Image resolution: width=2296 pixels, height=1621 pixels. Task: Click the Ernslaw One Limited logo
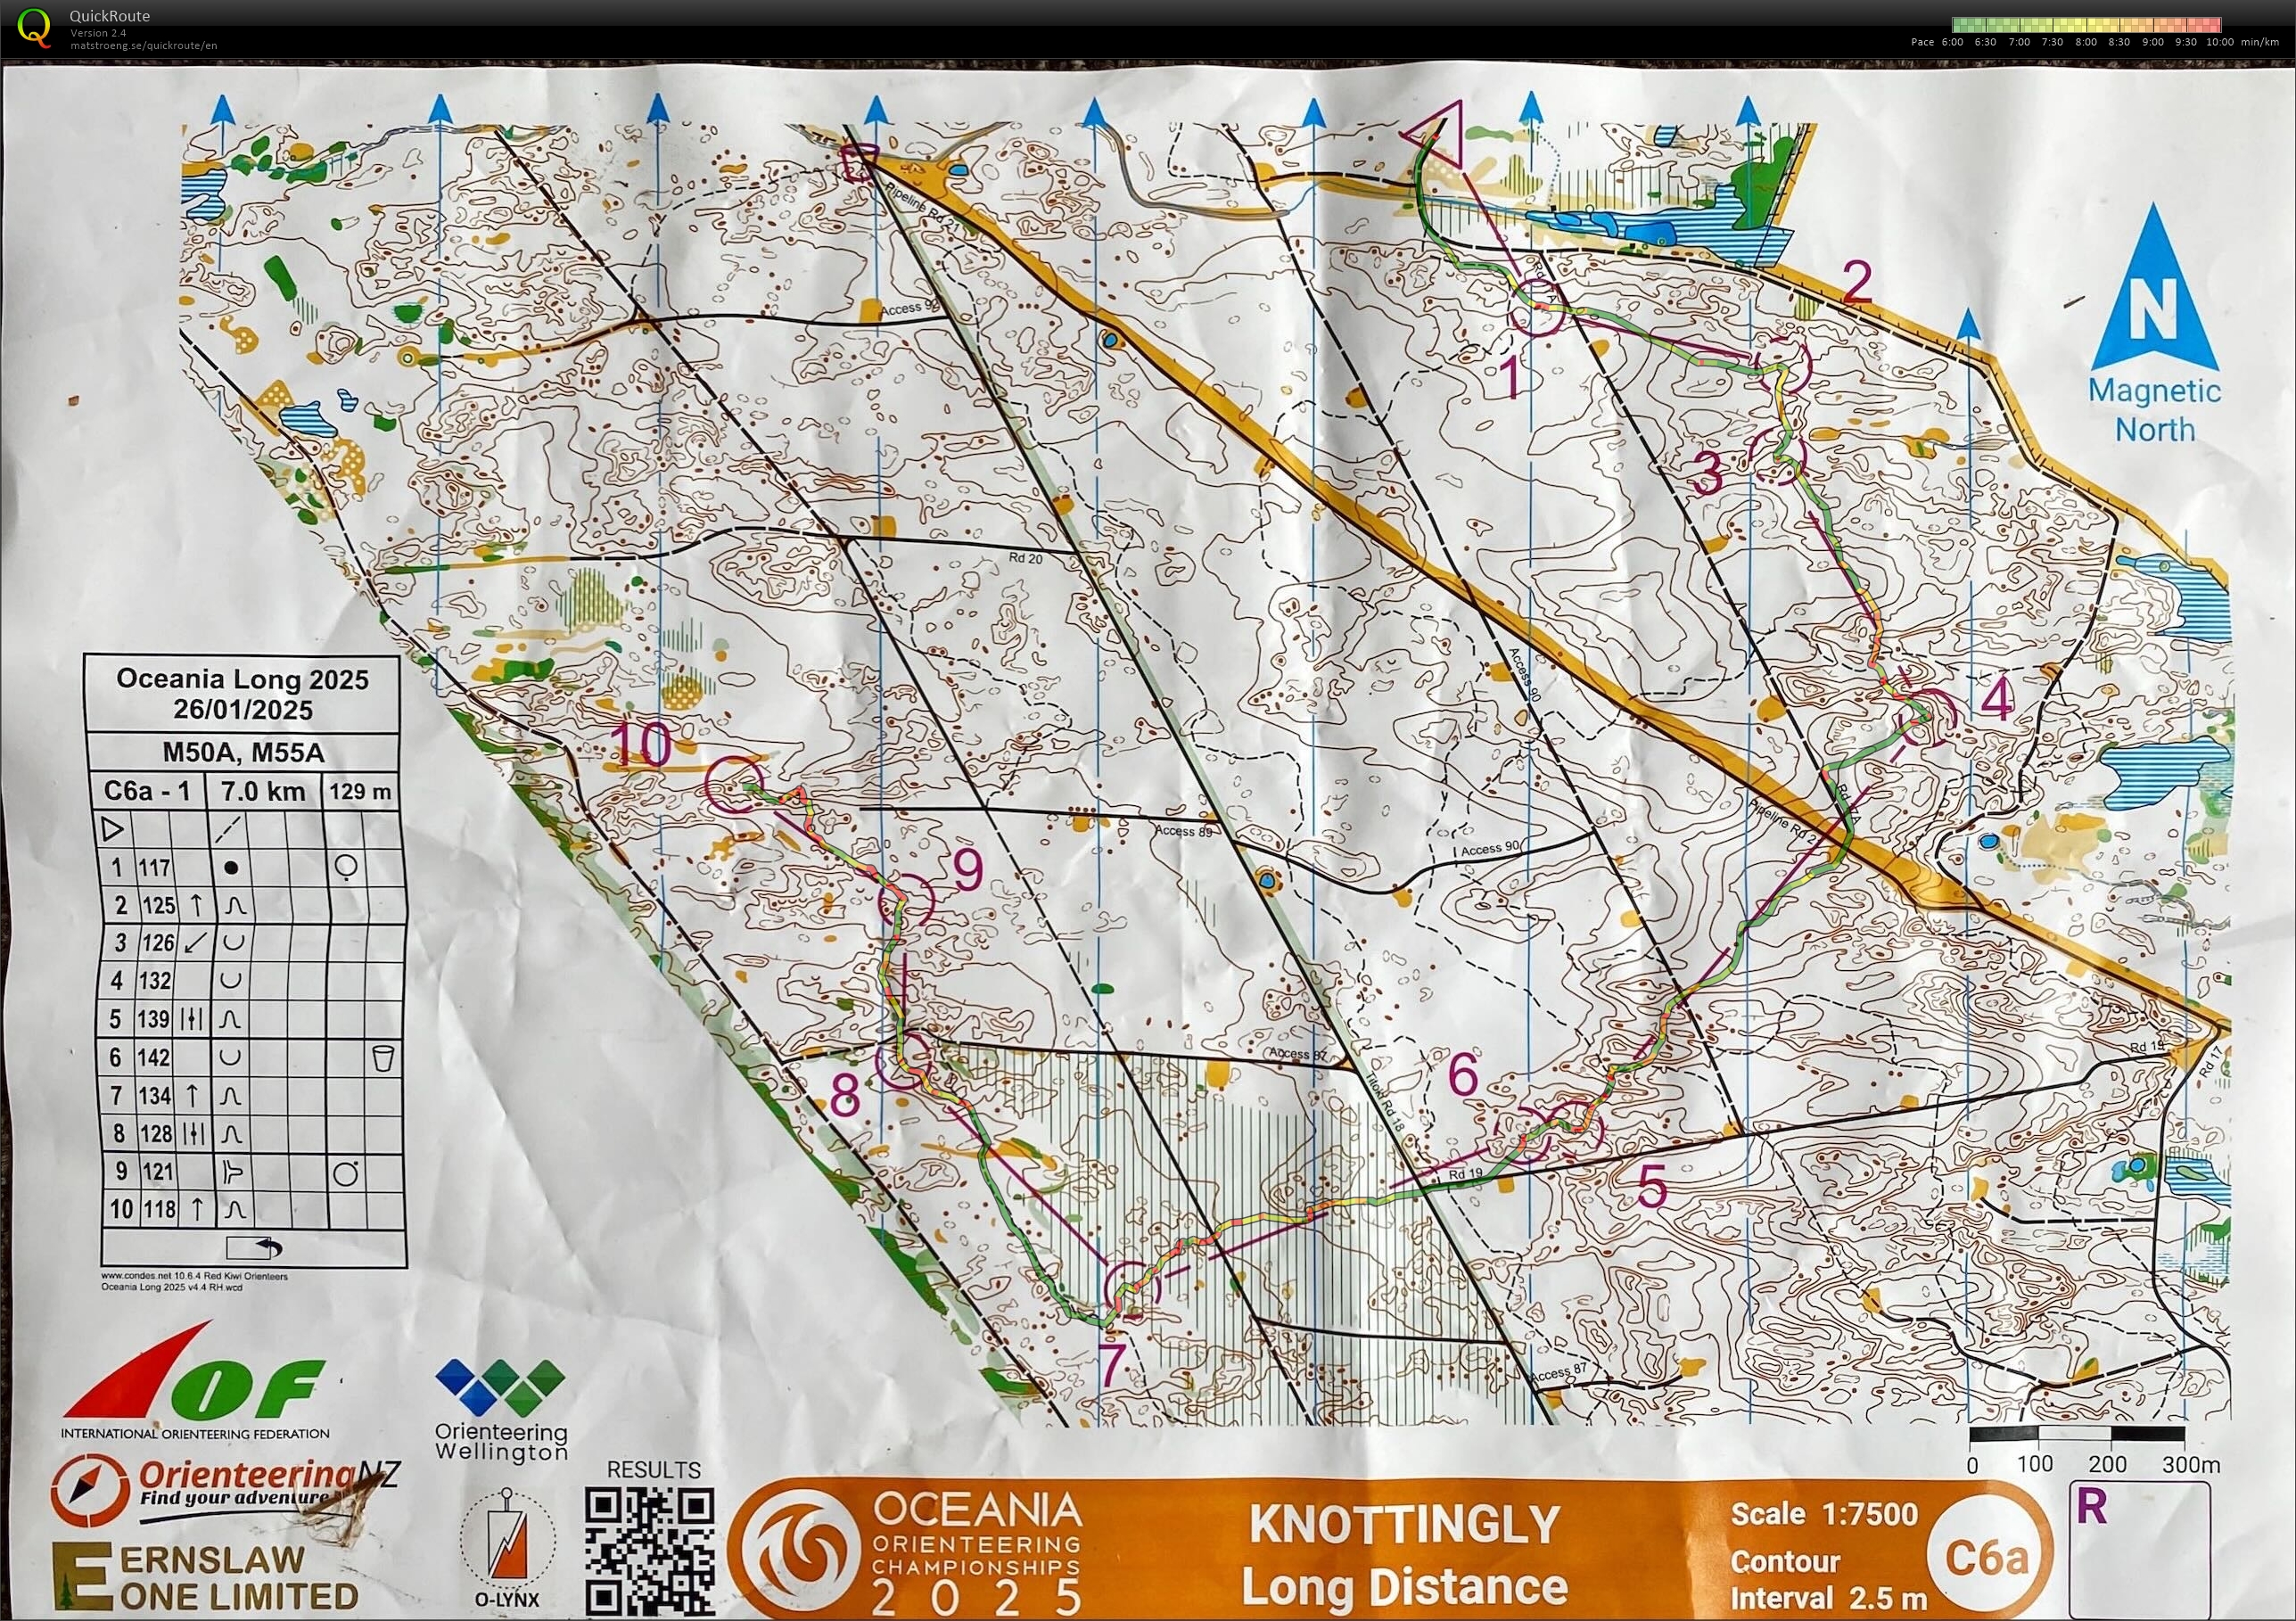coord(205,1576)
